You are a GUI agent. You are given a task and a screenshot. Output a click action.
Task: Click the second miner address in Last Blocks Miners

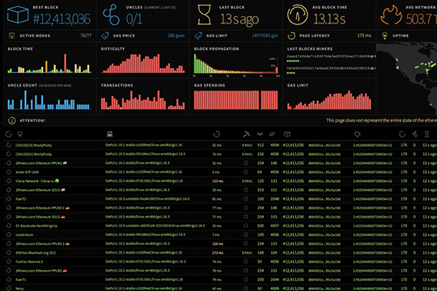point(331,68)
